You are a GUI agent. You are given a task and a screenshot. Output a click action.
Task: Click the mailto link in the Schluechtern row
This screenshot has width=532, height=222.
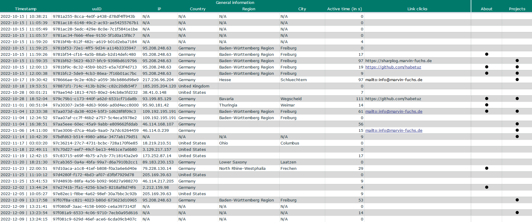click(x=393, y=80)
